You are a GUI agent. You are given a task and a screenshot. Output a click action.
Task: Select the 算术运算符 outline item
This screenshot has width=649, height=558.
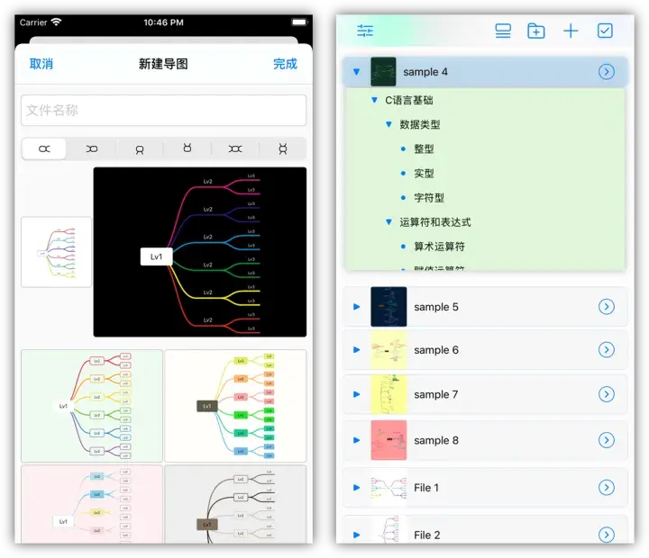(x=439, y=247)
